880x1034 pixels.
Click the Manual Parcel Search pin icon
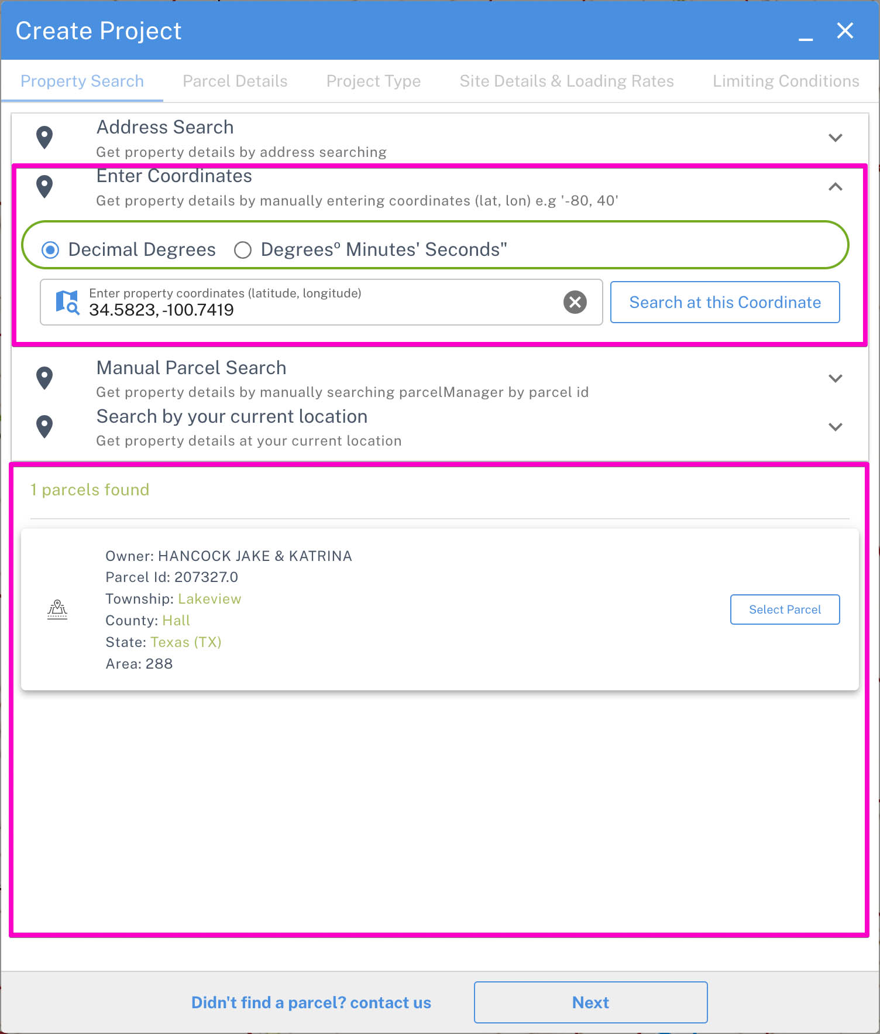(44, 378)
